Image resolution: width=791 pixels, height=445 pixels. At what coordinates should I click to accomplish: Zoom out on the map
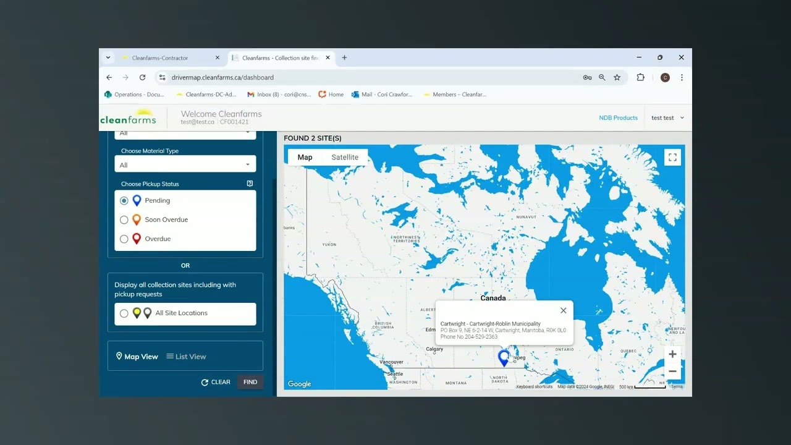pyautogui.click(x=672, y=371)
